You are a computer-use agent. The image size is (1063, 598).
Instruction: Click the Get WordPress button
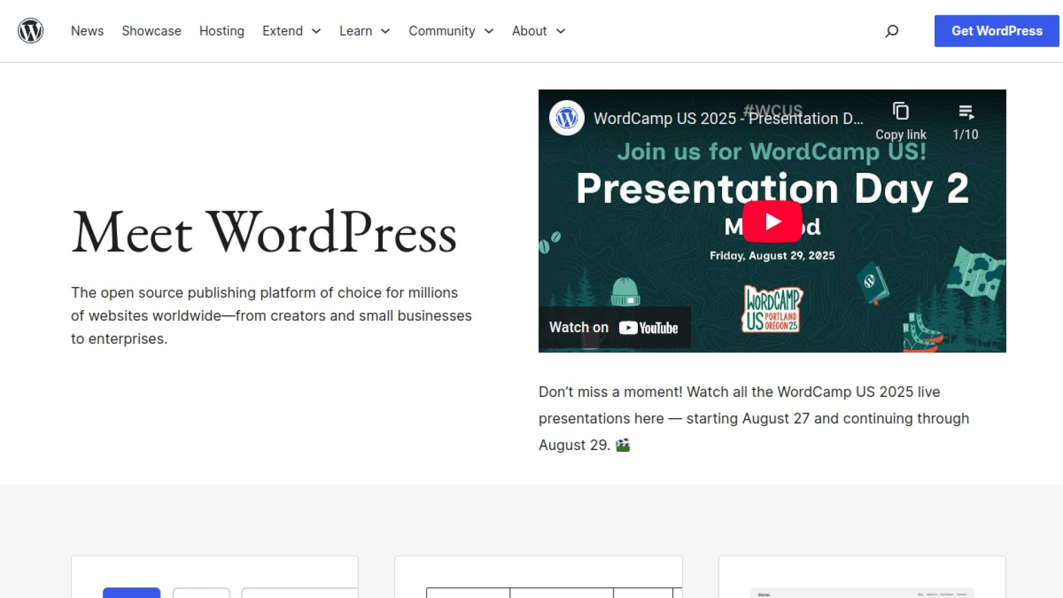click(x=996, y=31)
